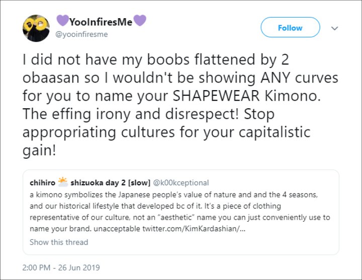This screenshot has width=362, height=280.
Task: Open YooInfiresMe profile picture
Action: click(x=36, y=28)
